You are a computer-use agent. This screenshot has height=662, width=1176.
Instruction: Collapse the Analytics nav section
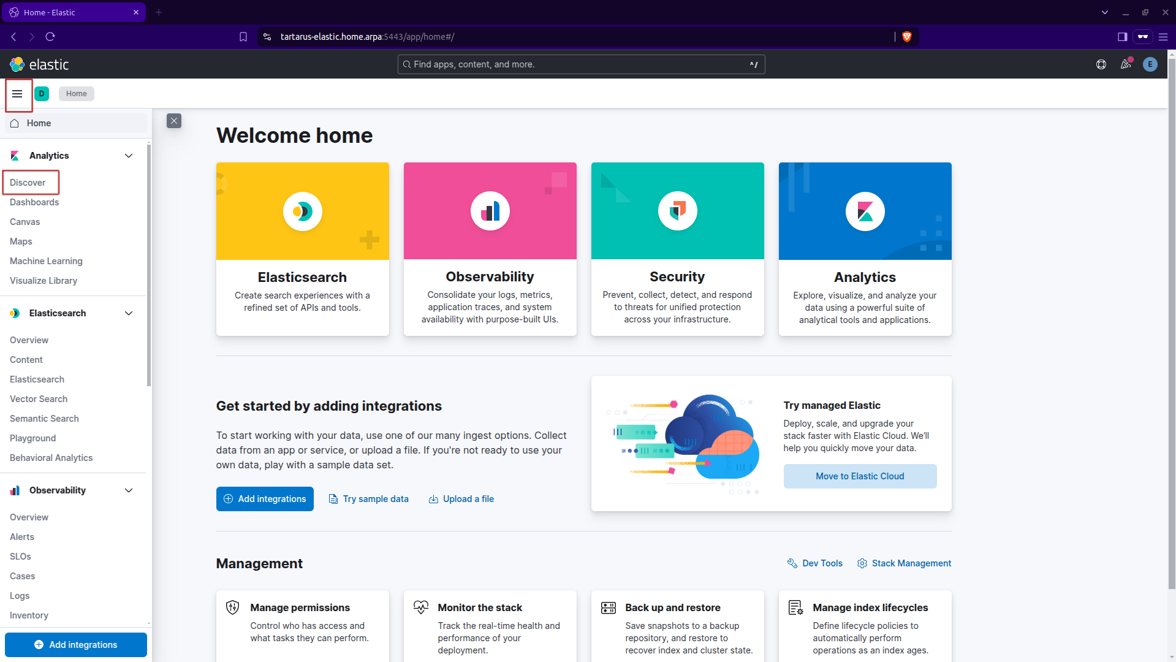coord(129,156)
